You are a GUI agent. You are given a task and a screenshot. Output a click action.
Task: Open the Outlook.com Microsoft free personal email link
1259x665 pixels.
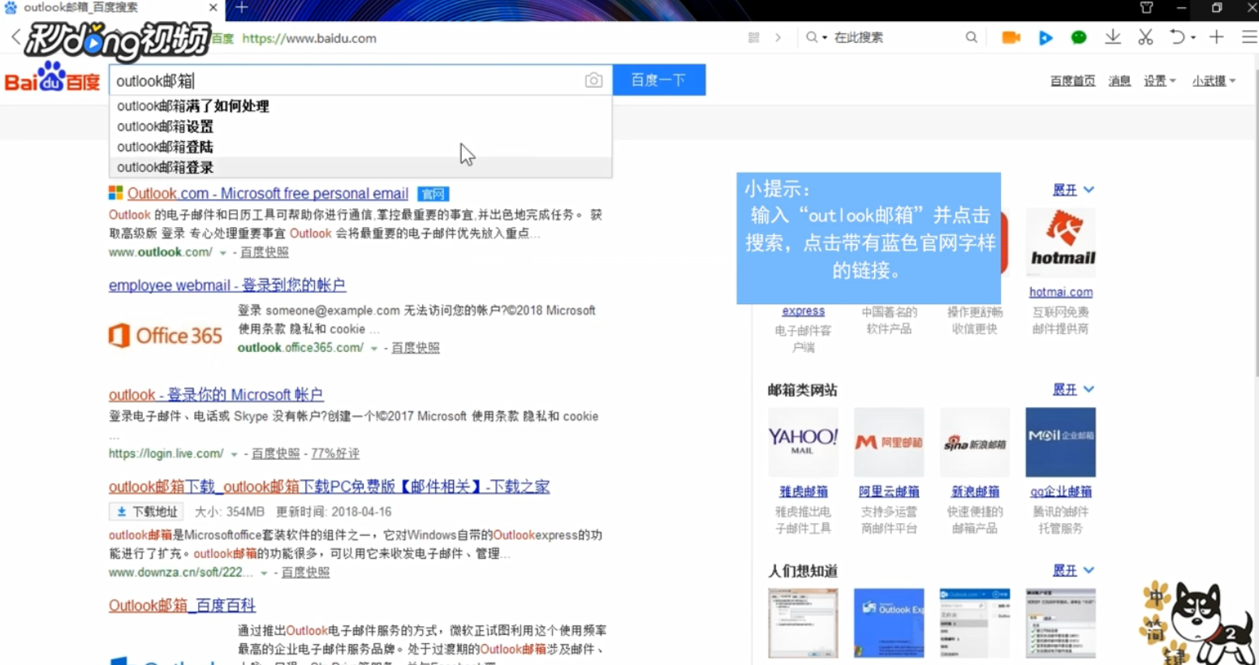point(266,193)
